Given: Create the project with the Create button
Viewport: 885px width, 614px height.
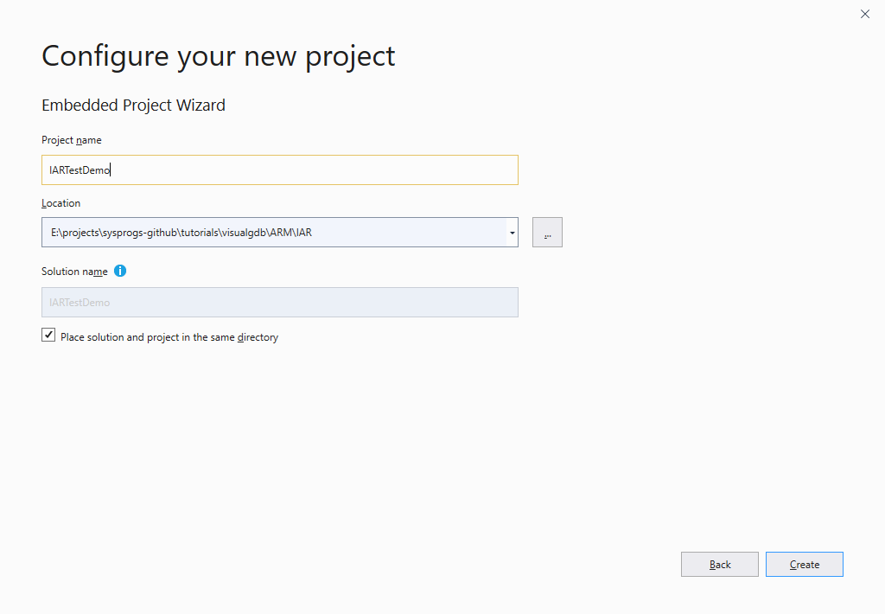Looking at the screenshot, I should point(805,565).
